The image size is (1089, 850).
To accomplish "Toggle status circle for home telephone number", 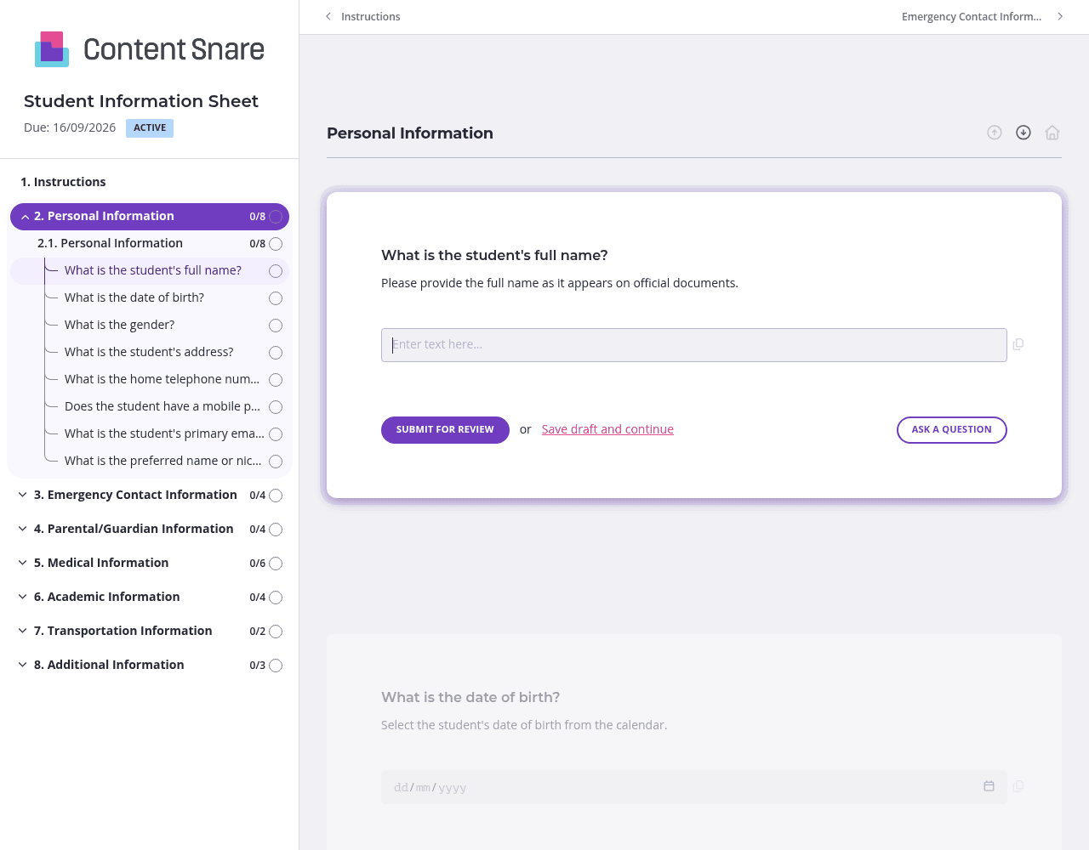I will 276,380.
